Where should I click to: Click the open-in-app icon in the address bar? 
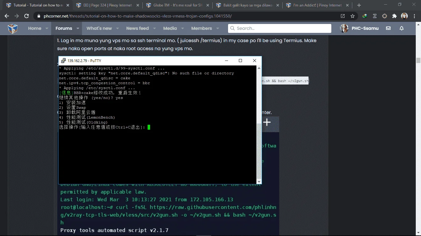[343, 16]
